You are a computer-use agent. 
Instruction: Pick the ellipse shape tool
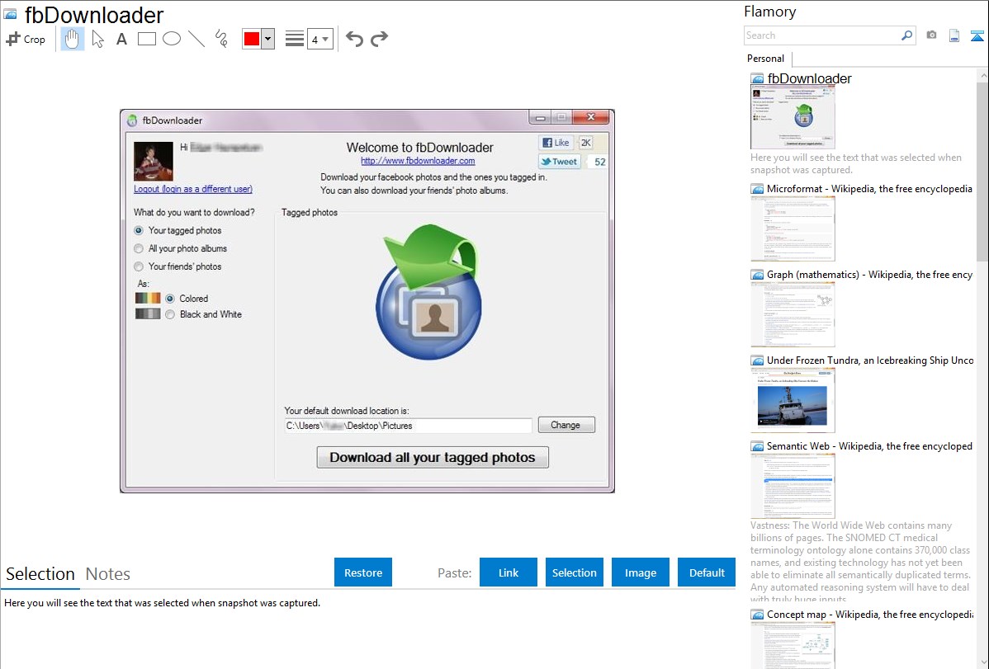(172, 39)
